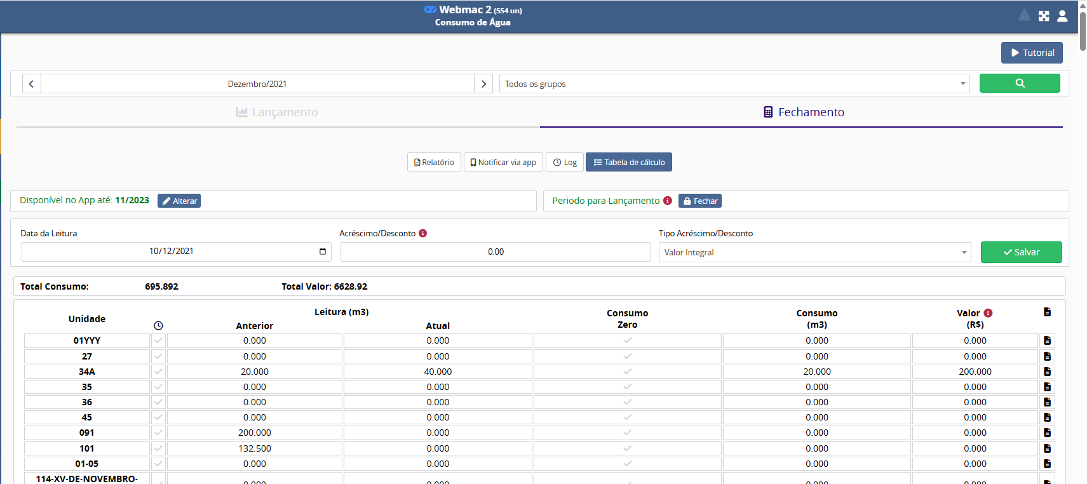Toggle check mark beside unit 01YYY
The height and width of the screenshot is (484, 1087).
158,340
